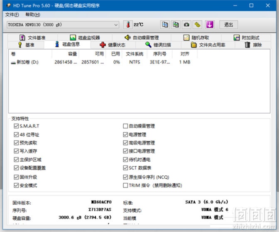The width and height of the screenshot is (279, 232).
Task: Click the thermometer temperature icon
Action: point(128,25)
